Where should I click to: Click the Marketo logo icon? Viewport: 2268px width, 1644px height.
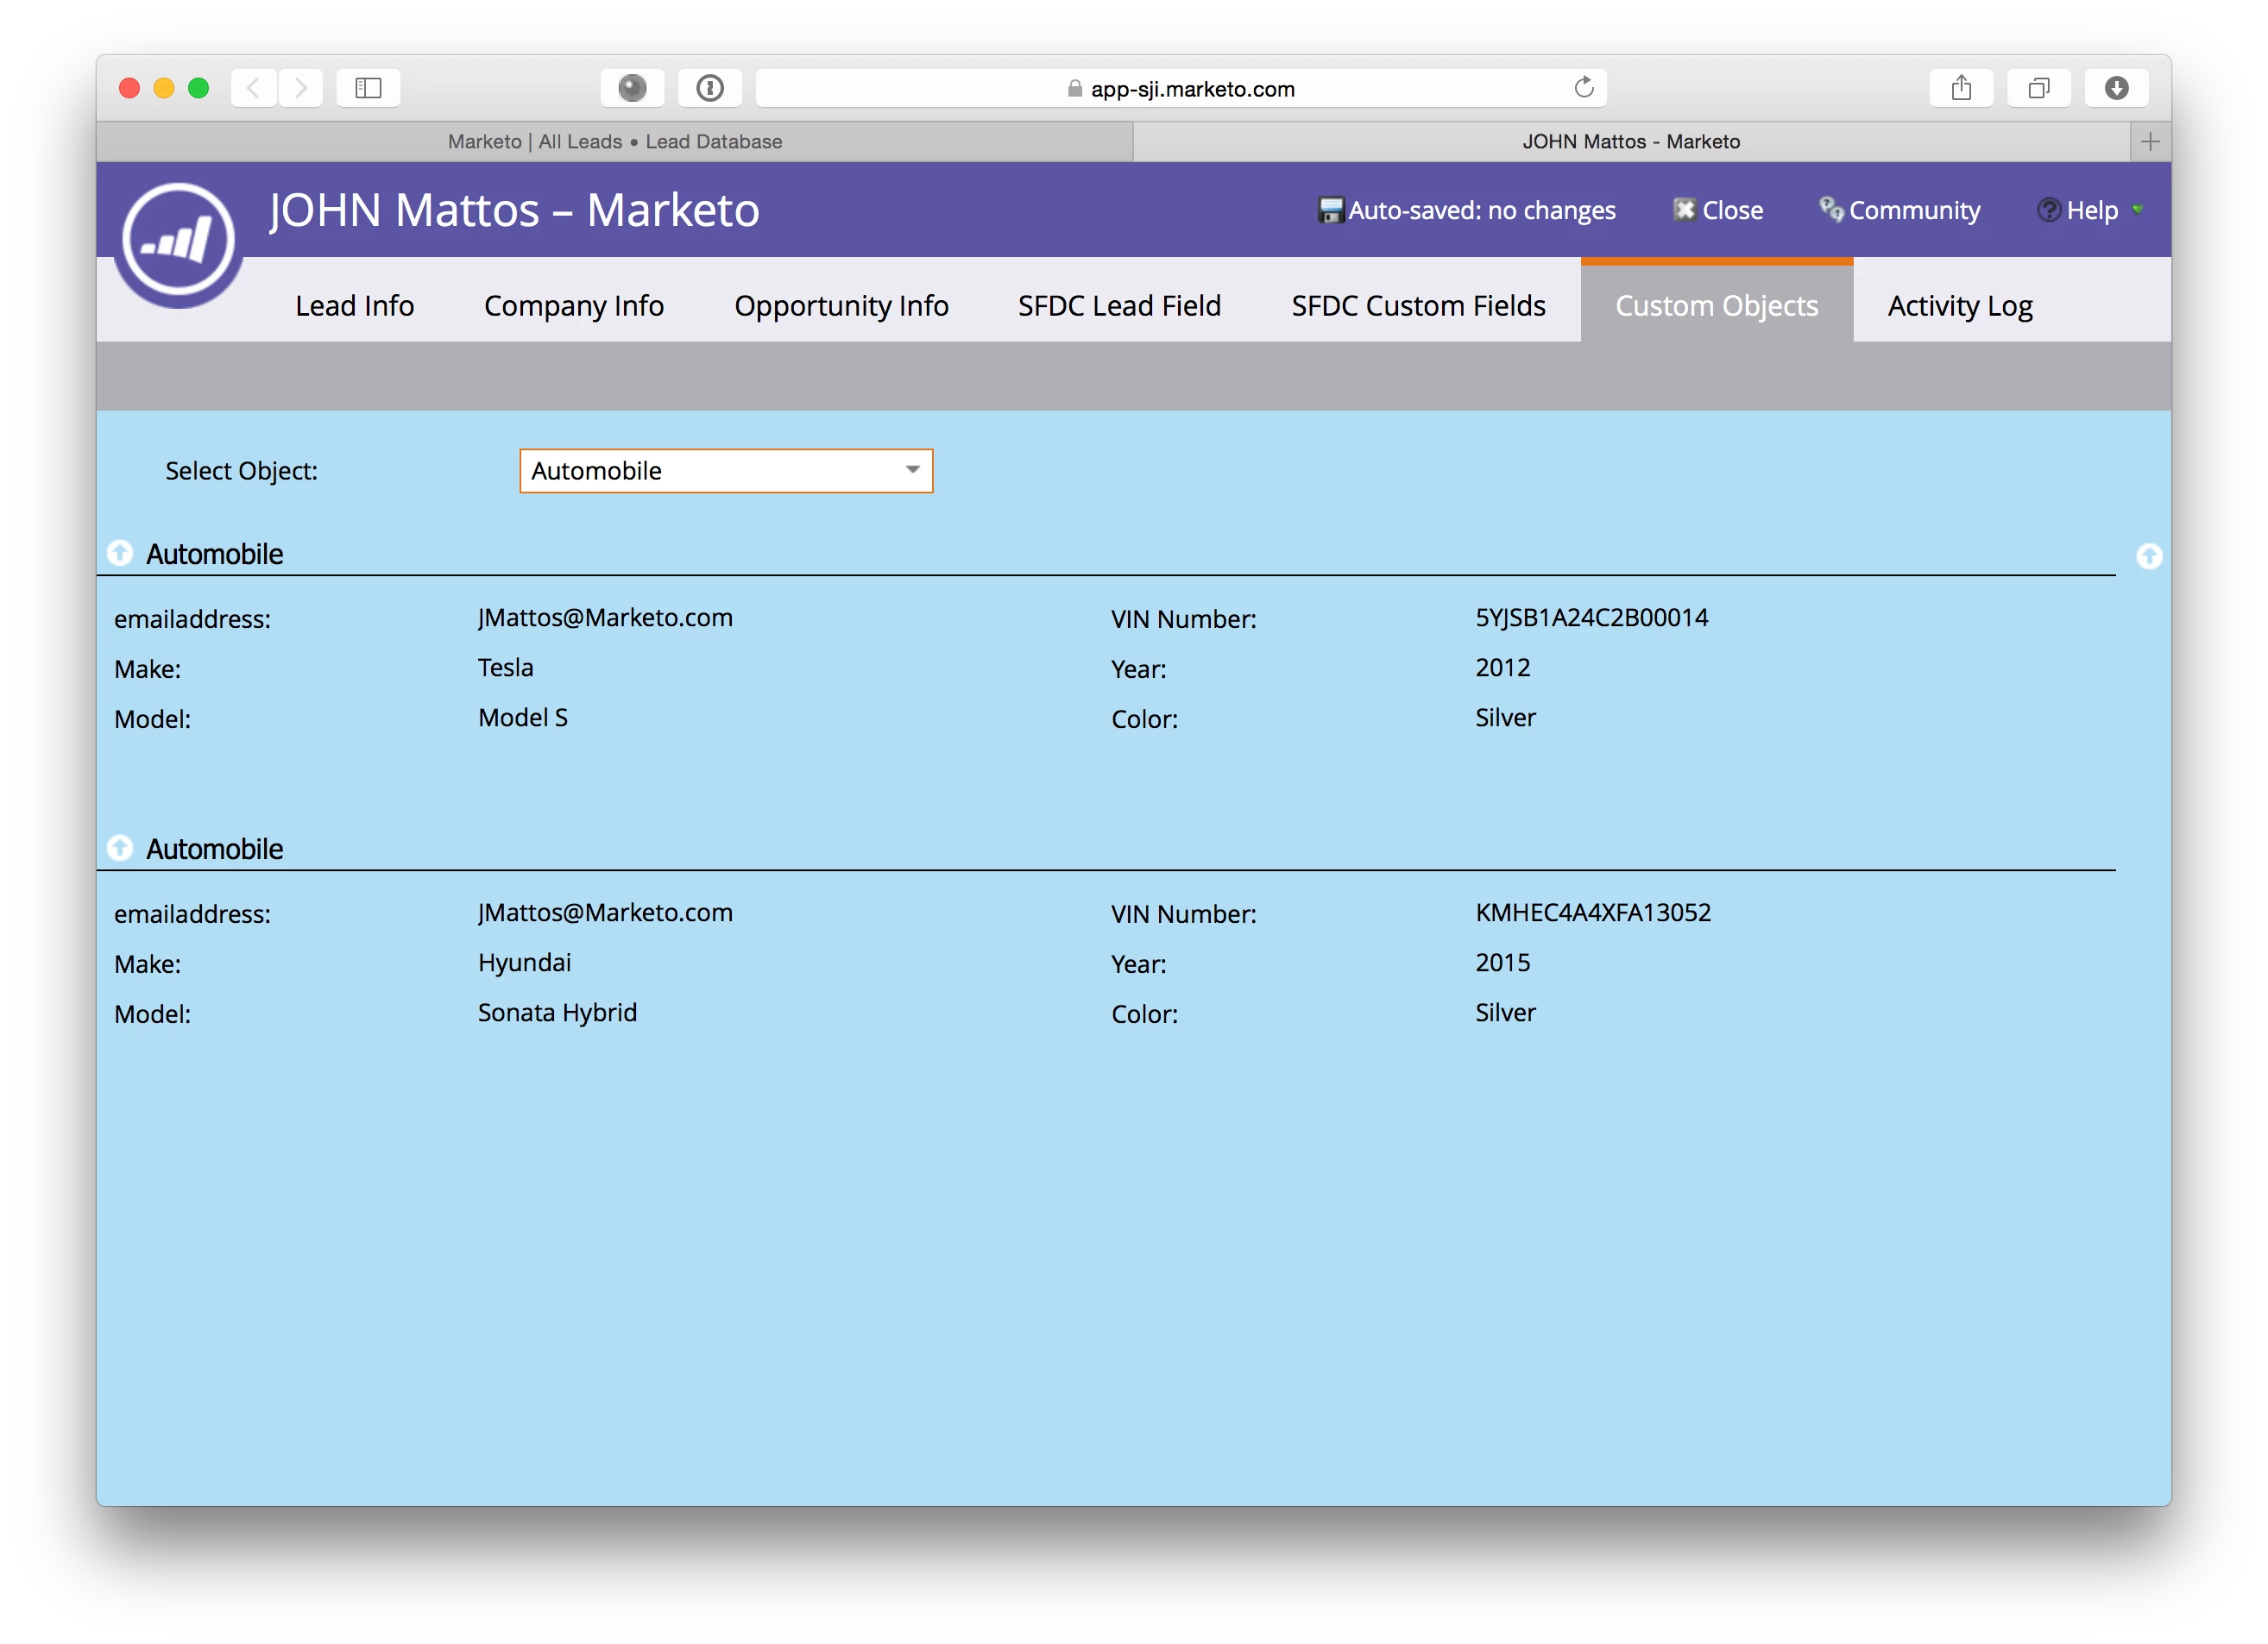pyautogui.click(x=178, y=240)
